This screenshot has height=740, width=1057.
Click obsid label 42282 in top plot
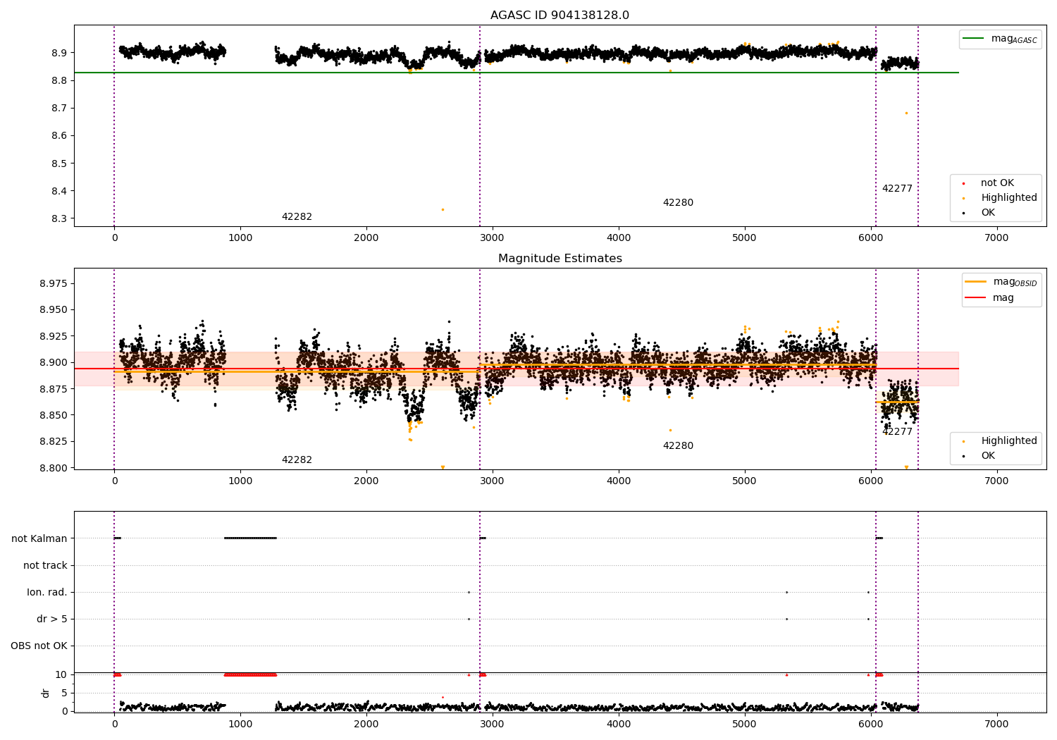click(297, 217)
